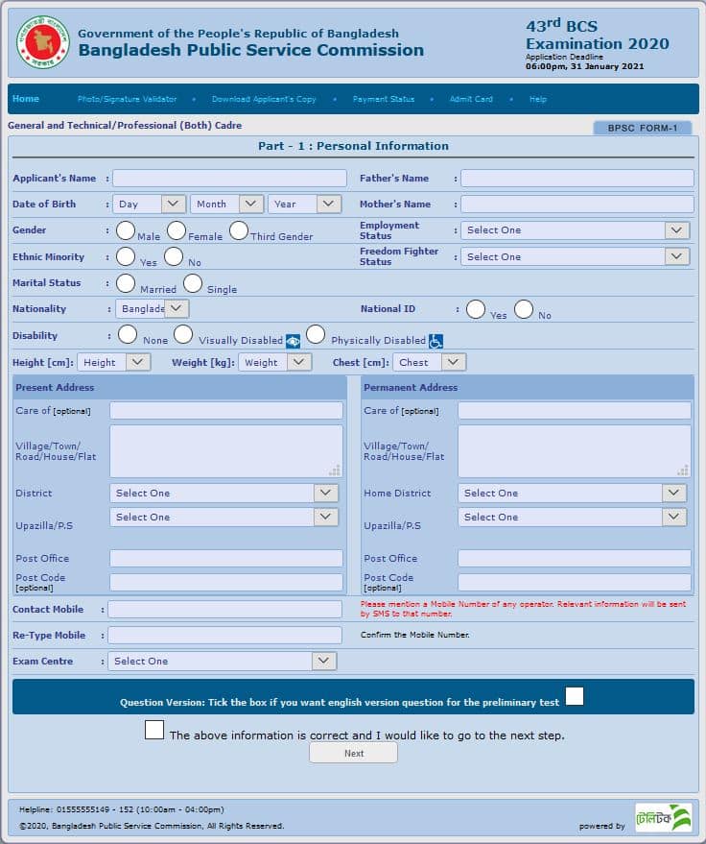Click the Bangladesh government emblem logo
Image resolution: width=706 pixels, height=844 pixels.
43,41
